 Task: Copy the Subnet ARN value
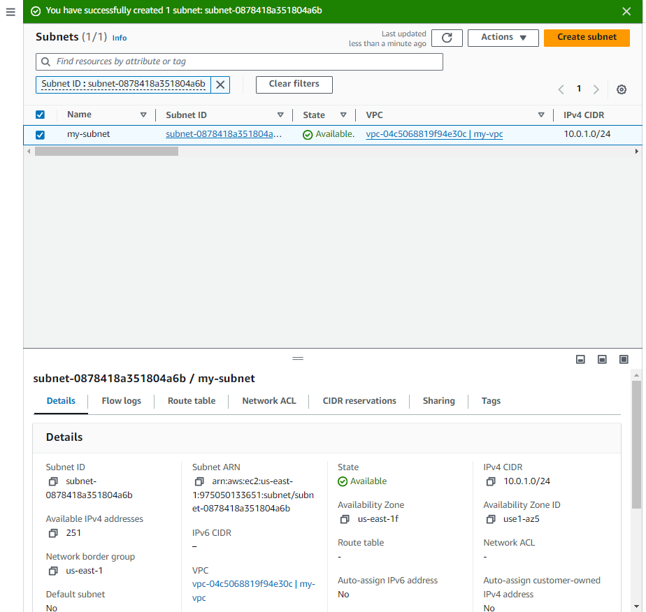pos(199,481)
